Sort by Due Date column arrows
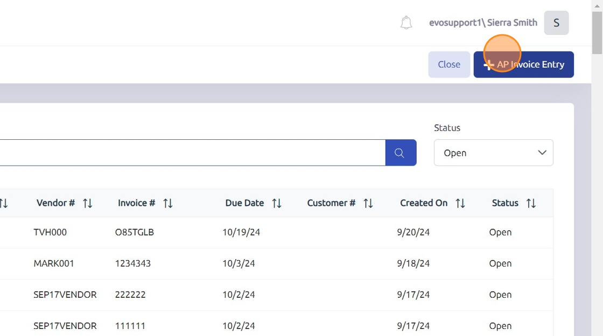Screen dimensions: 603x336 point(277,203)
